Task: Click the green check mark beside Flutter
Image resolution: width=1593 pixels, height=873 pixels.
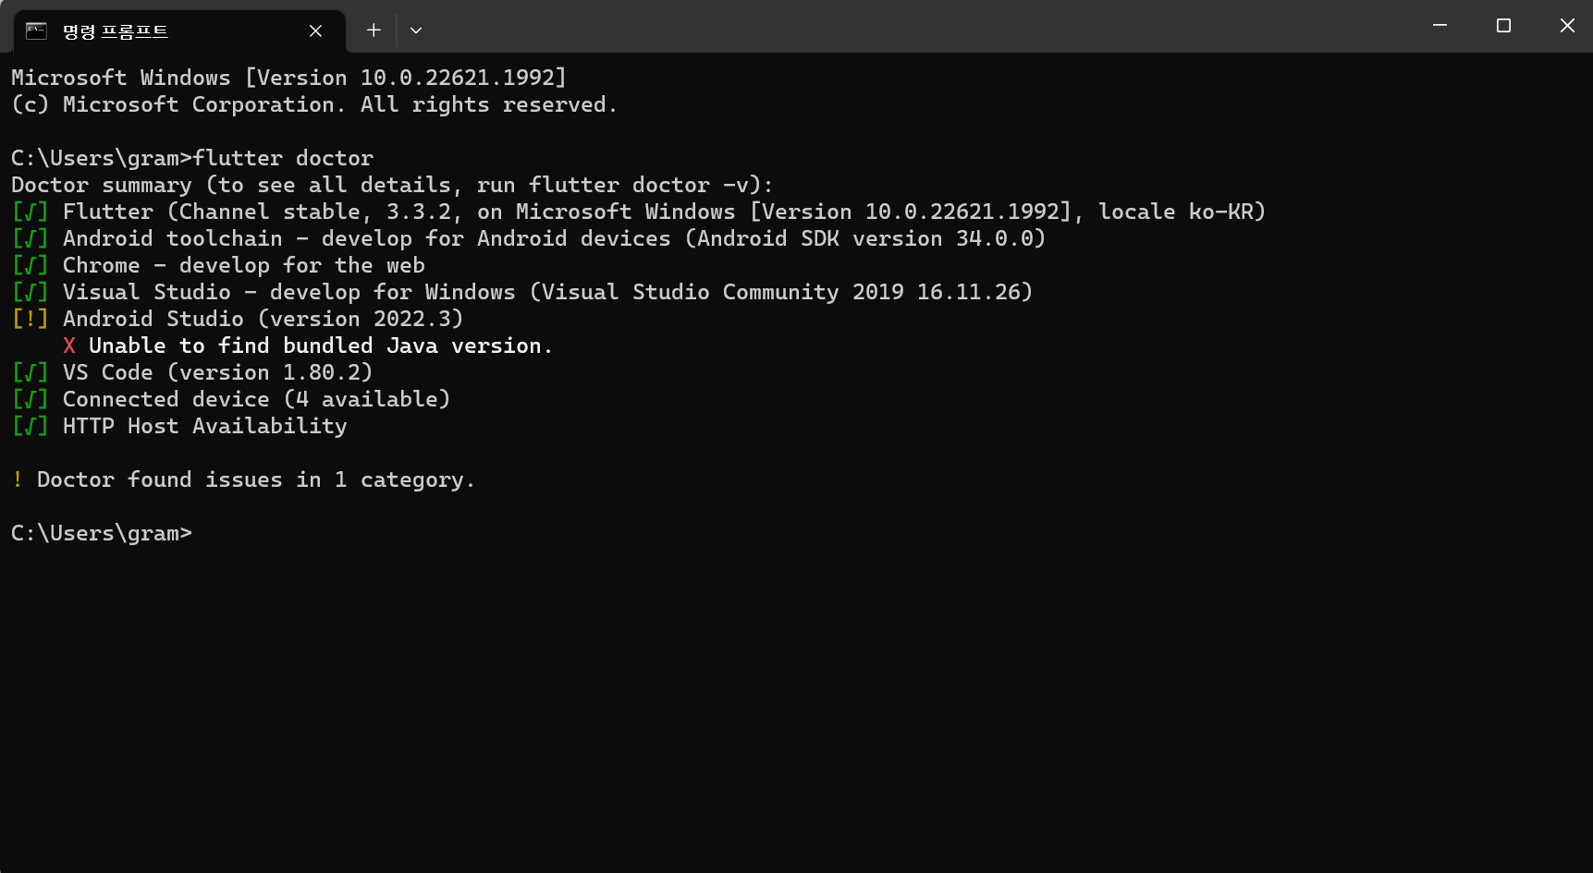Action: (31, 212)
